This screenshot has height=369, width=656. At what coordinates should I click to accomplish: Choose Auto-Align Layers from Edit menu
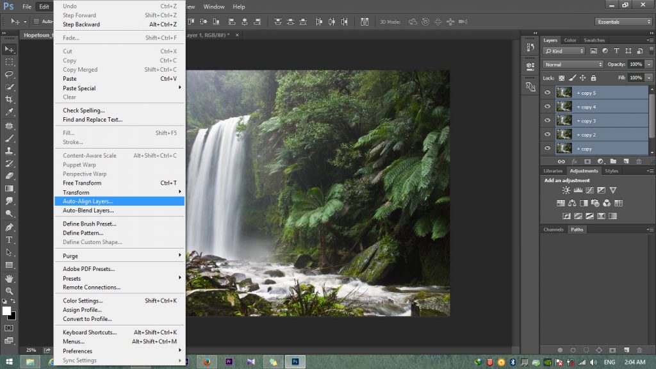pyautogui.click(x=88, y=201)
